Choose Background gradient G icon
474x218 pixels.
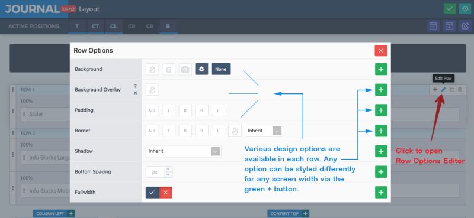click(168, 69)
